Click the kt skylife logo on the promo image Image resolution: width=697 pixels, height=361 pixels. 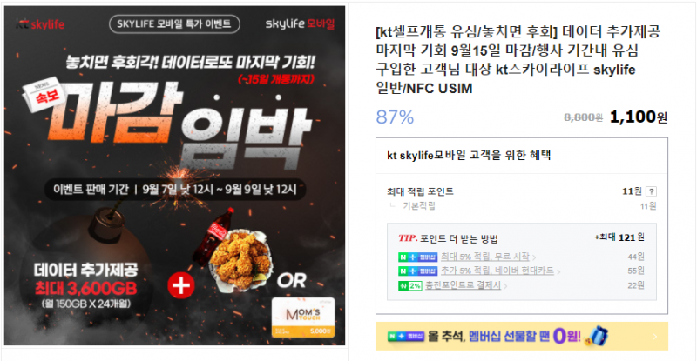(40, 24)
